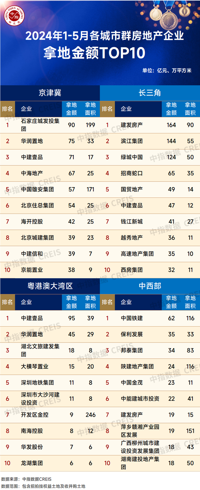The width and height of the screenshot is (200, 490).
Task: Click 南海控股 company name
Action: [x=32, y=431]
